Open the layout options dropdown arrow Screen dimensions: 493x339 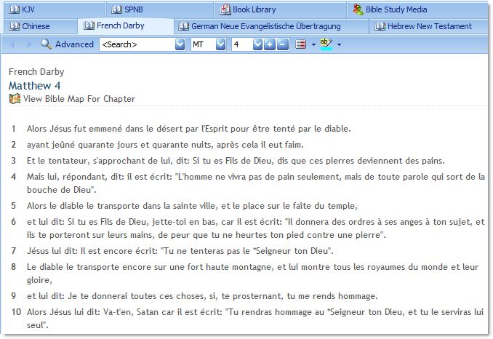click(313, 44)
